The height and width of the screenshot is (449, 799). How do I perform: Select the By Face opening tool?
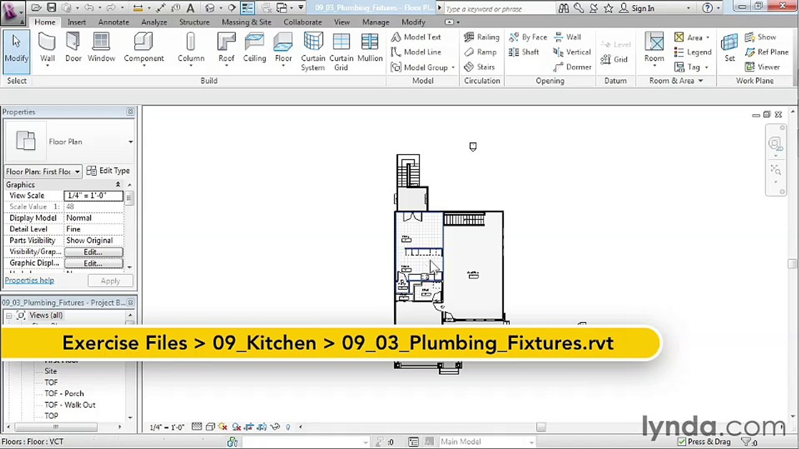coord(528,37)
